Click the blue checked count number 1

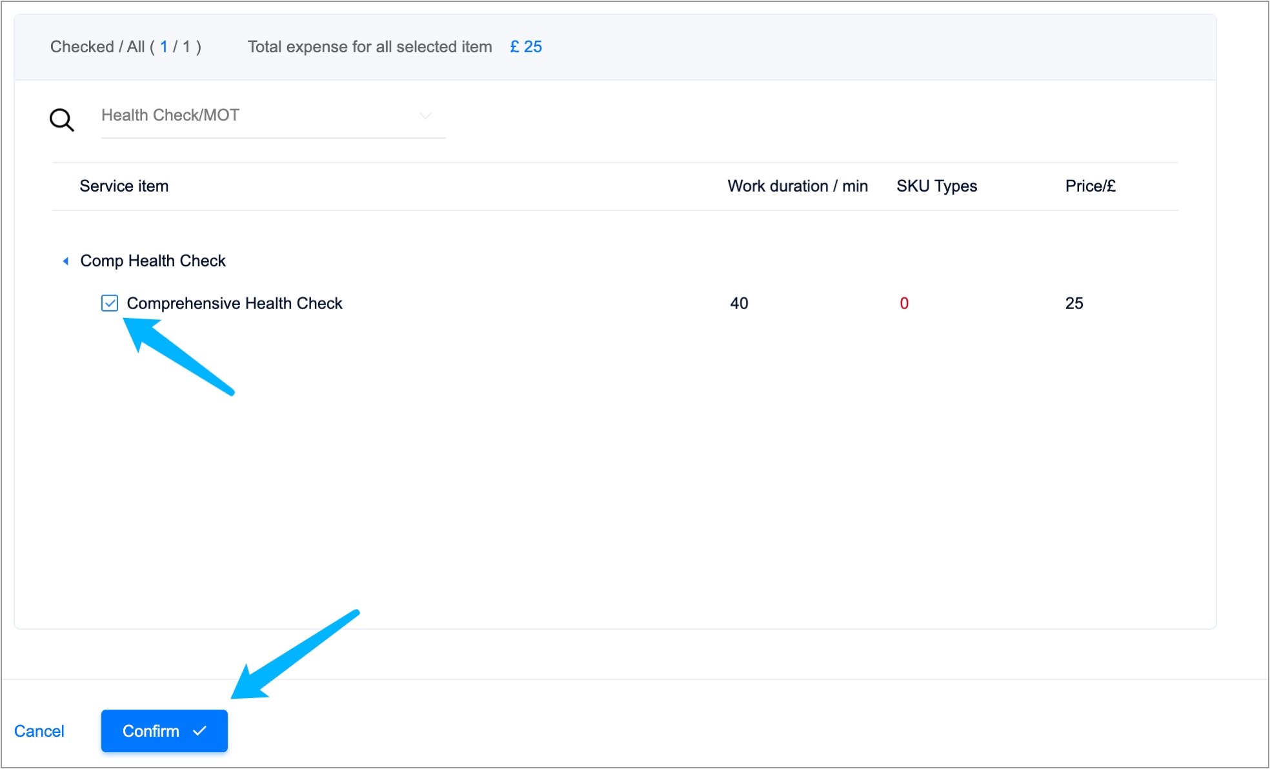click(x=164, y=47)
